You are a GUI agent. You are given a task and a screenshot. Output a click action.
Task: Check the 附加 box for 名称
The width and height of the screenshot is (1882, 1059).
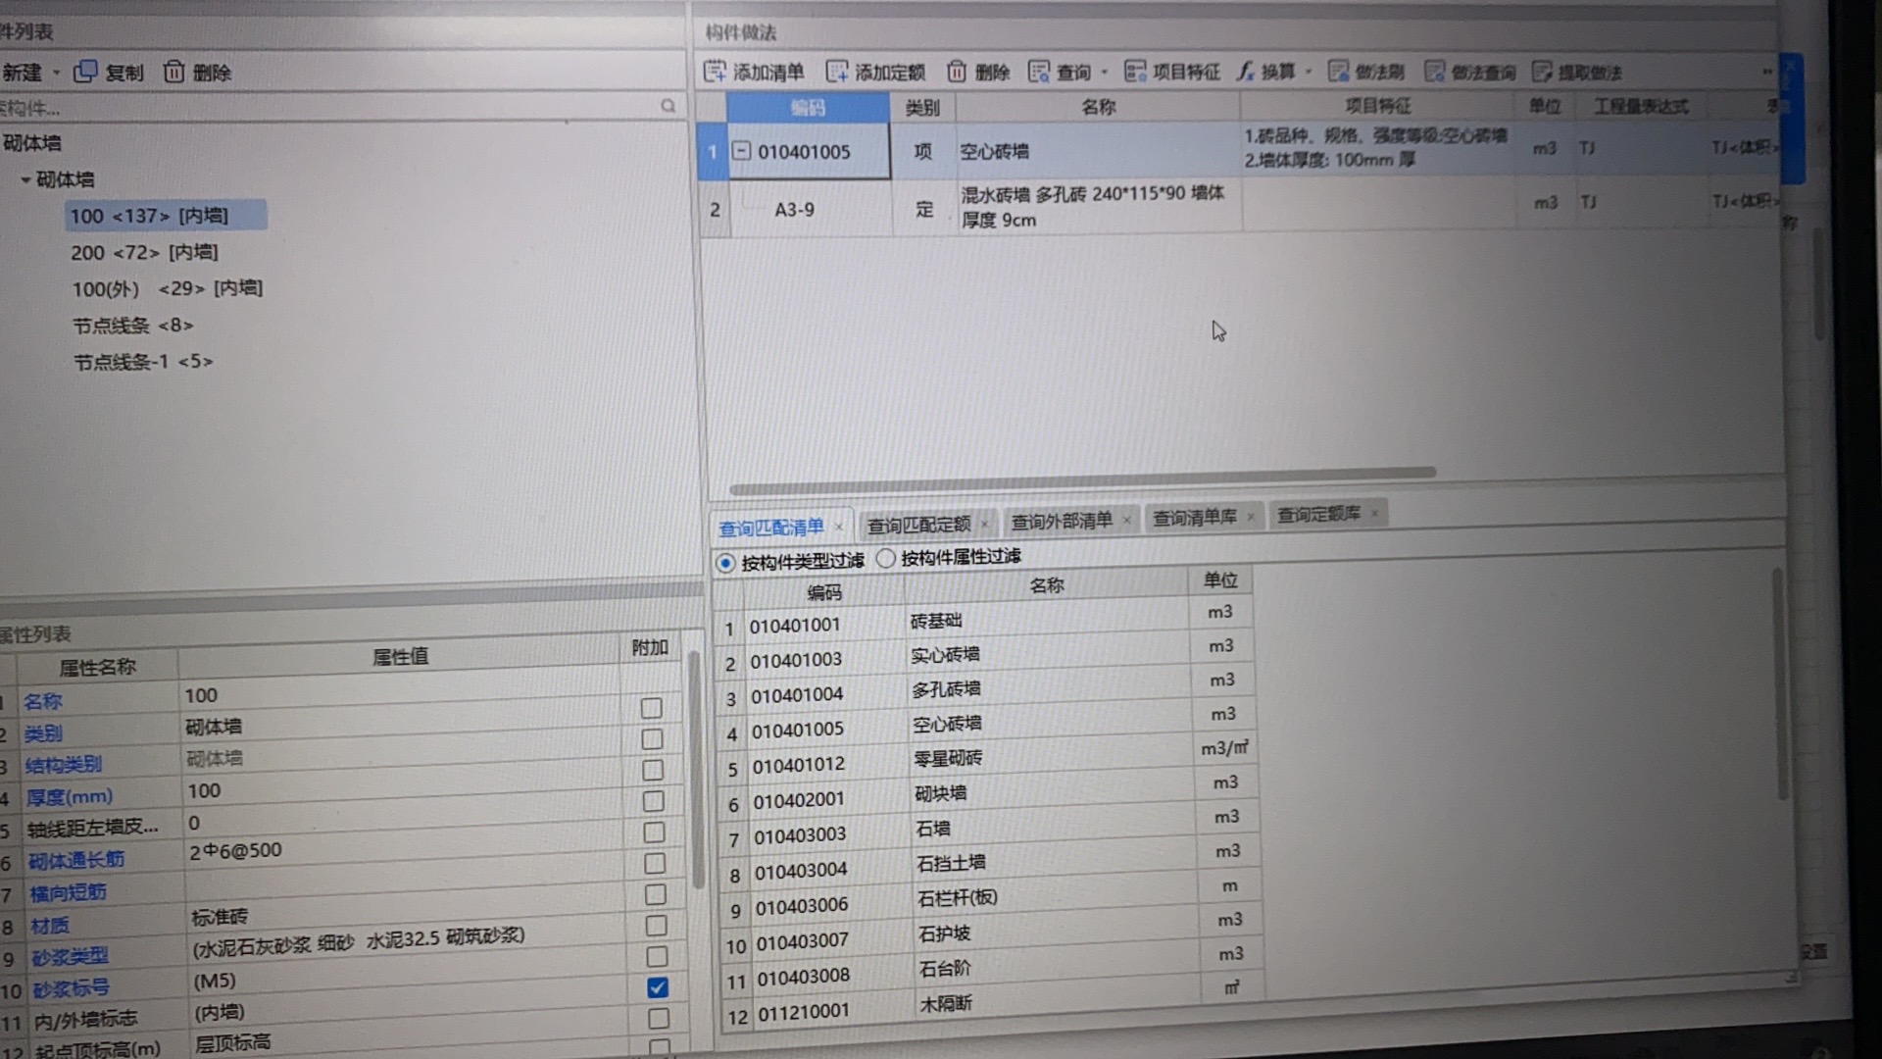651,707
